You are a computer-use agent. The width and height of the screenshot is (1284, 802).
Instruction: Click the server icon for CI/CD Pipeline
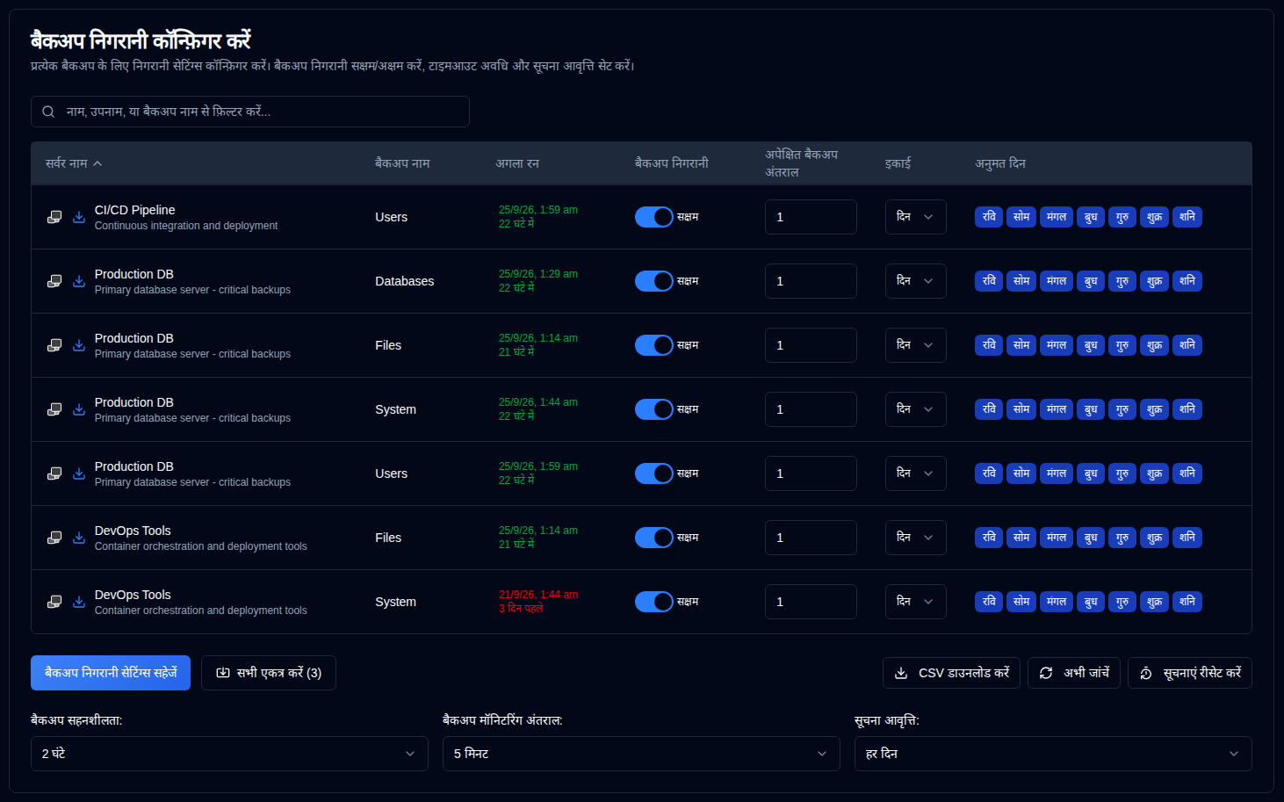click(x=54, y=217)
